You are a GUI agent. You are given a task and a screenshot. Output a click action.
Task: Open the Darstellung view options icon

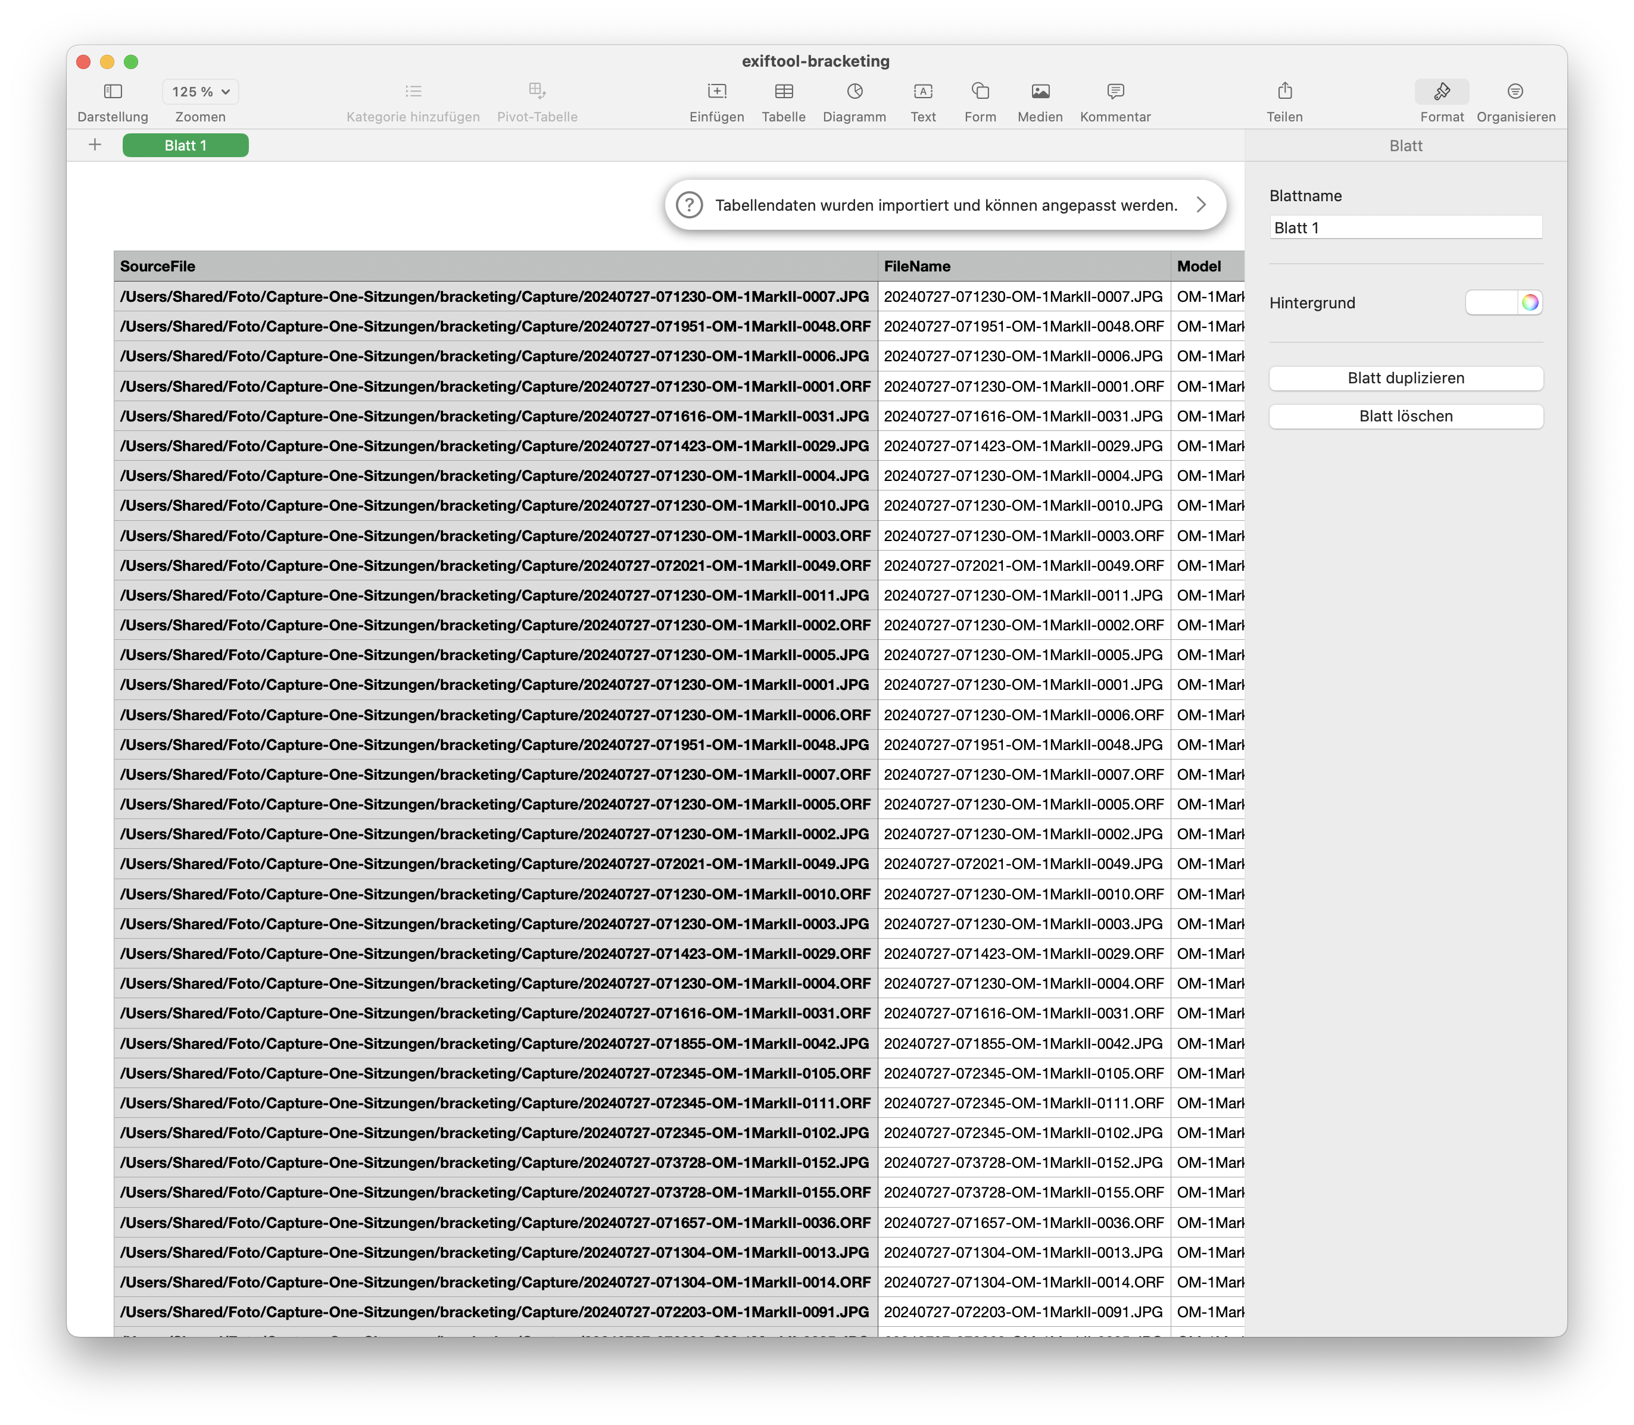pyautogui.click(x=113, y=92)
